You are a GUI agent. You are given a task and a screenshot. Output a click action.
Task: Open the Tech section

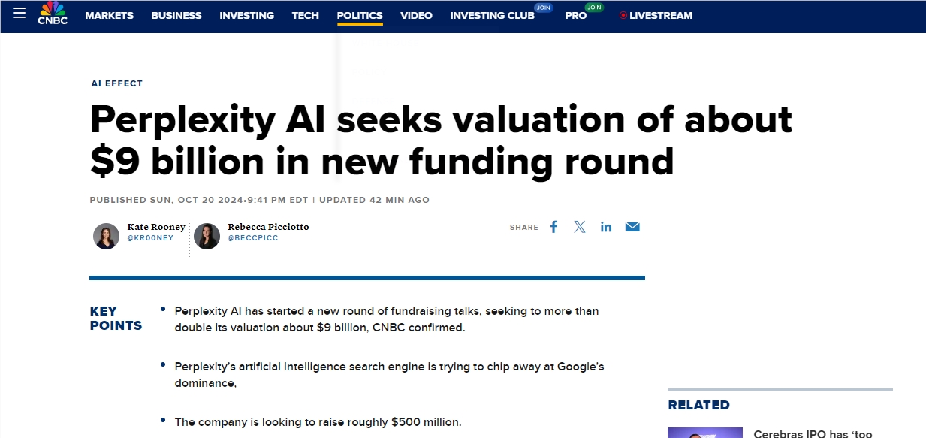coord(305,15)
